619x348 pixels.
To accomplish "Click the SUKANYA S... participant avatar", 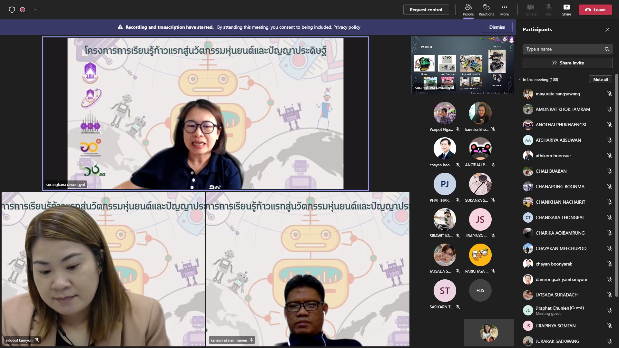I will click(x=480, y=184).
